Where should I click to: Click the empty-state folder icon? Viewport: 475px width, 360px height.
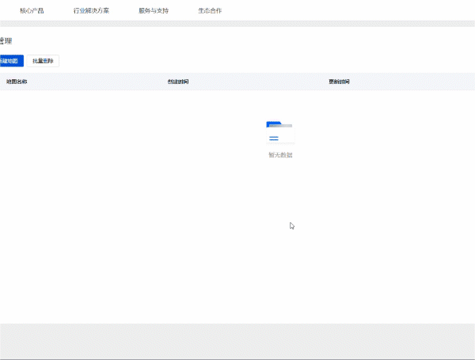click(280, 132)
